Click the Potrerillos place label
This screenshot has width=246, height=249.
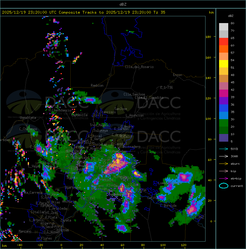point(49,163)
